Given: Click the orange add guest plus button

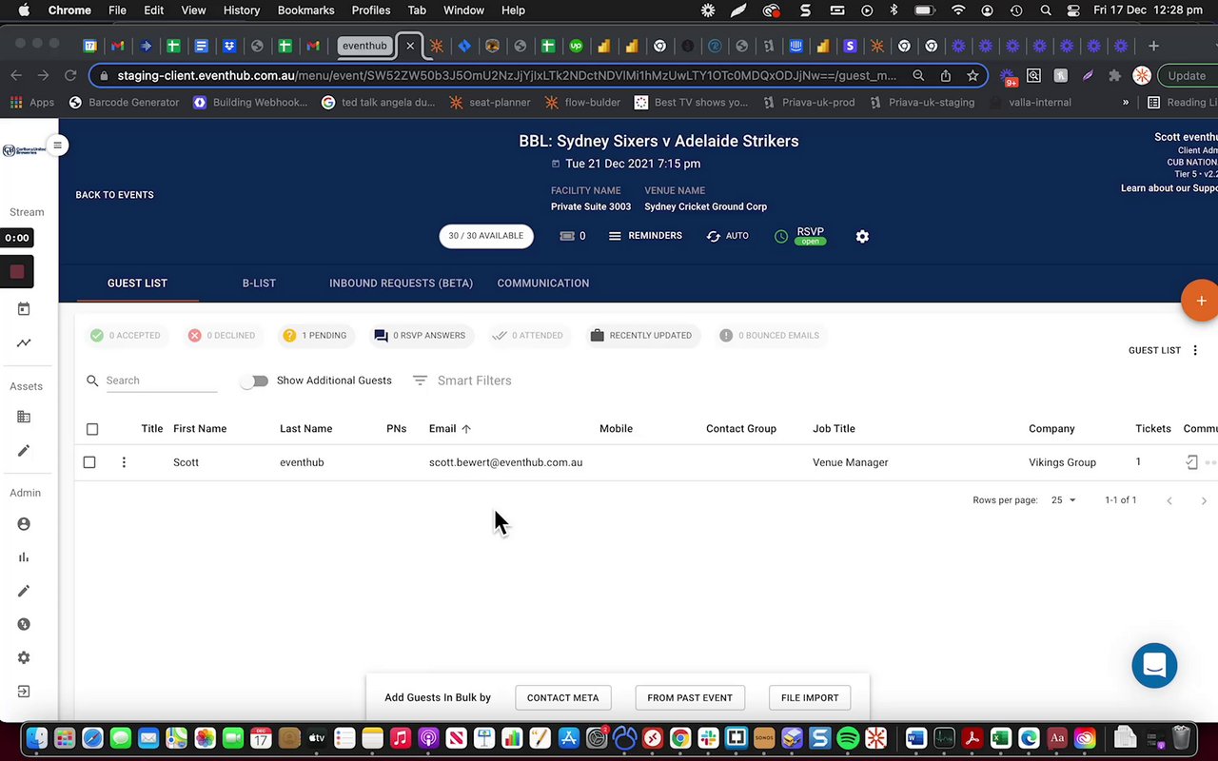Looking at the screenshot, I should [x=1200, y=301].
